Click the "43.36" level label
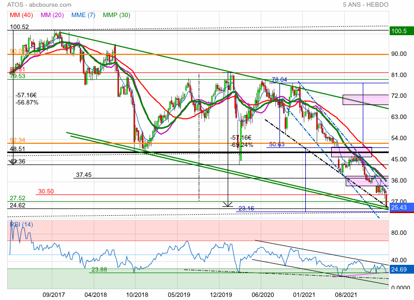This screenshot has width=414, height=300. click(x=18, y=161)
